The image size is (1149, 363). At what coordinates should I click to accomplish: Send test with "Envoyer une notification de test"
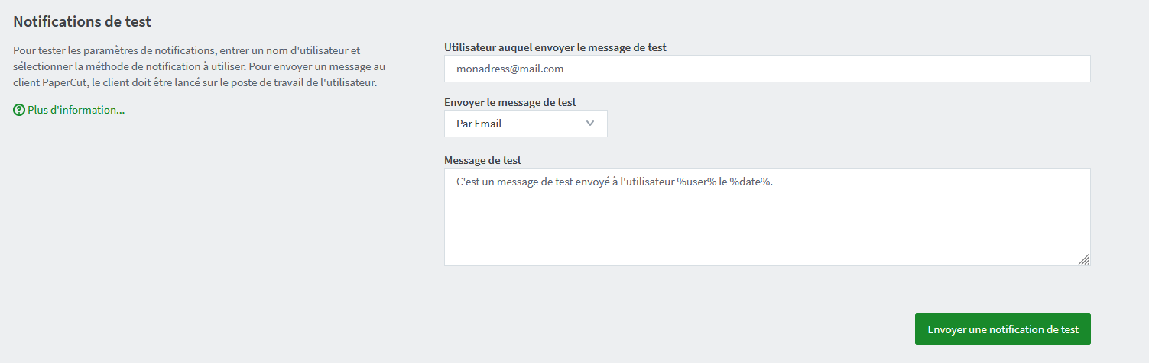[1003, 329]
